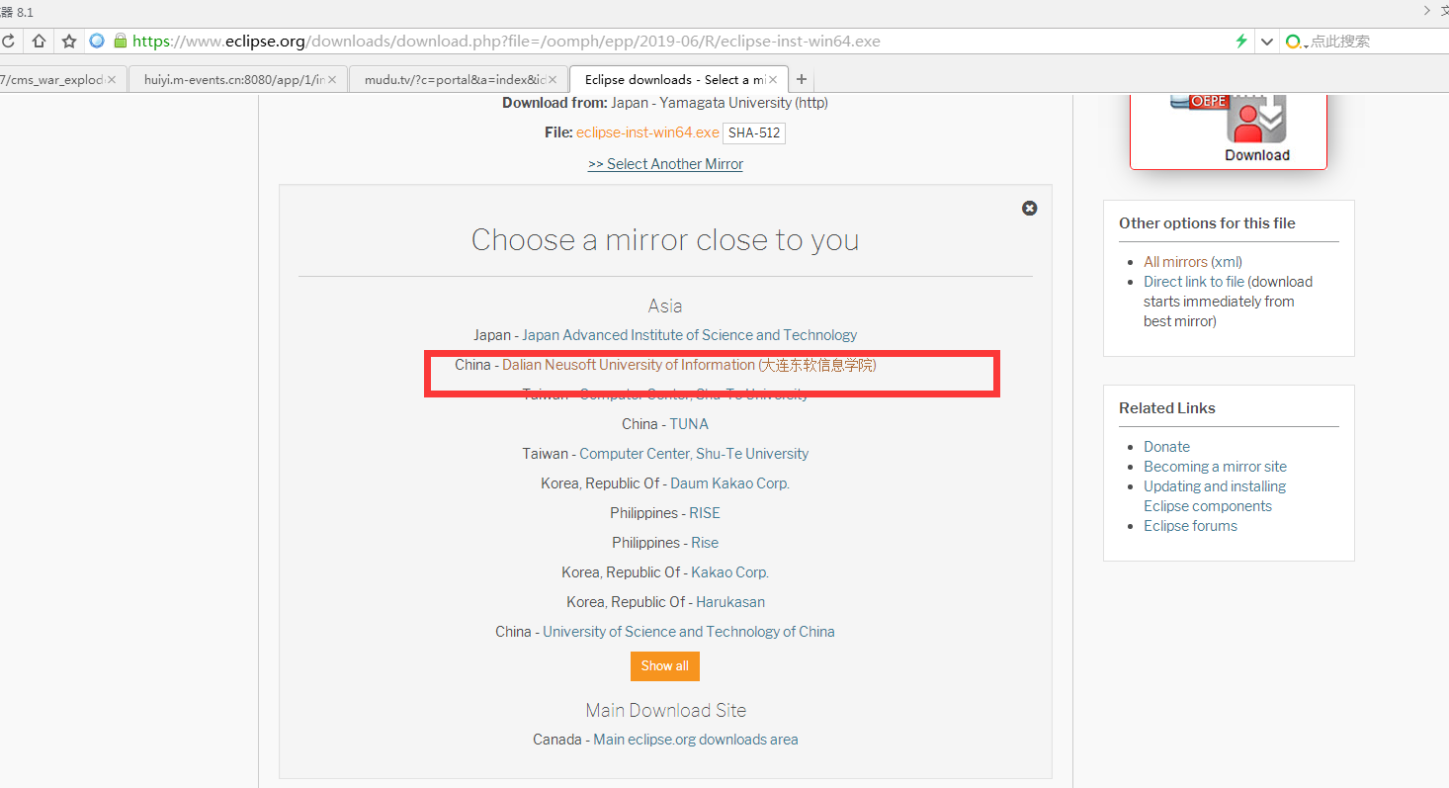Close the cms_war_explod tab
Screen dimensions: 1449x788
coord(112,79)
